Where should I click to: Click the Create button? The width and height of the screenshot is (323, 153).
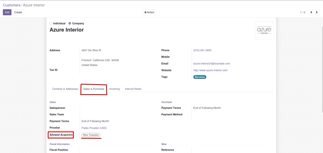(x=18, y=12)
